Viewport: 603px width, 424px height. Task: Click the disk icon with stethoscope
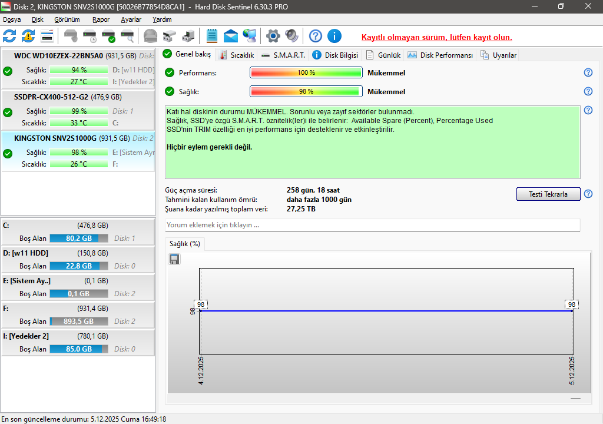71,36
